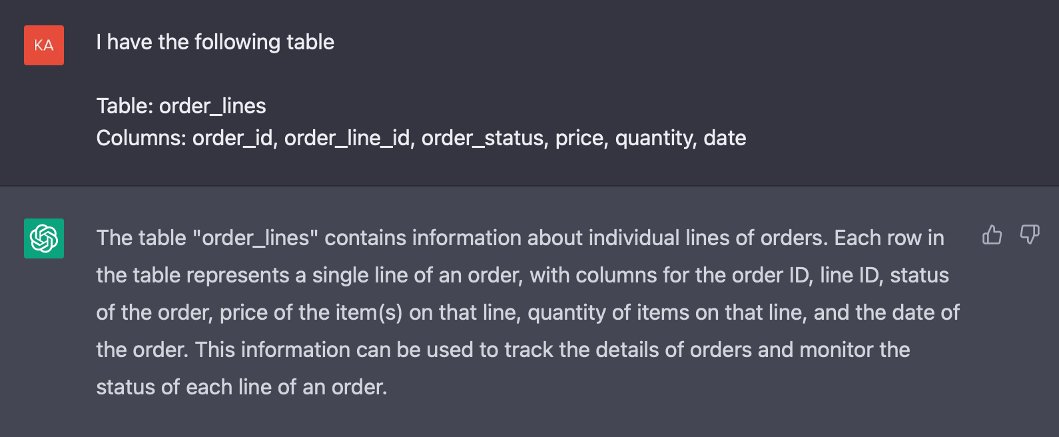The width and height of the screenshot is (1059, 437).
Task: Click the green ChatGPT logo avatar
Action: tap(44, 238)
